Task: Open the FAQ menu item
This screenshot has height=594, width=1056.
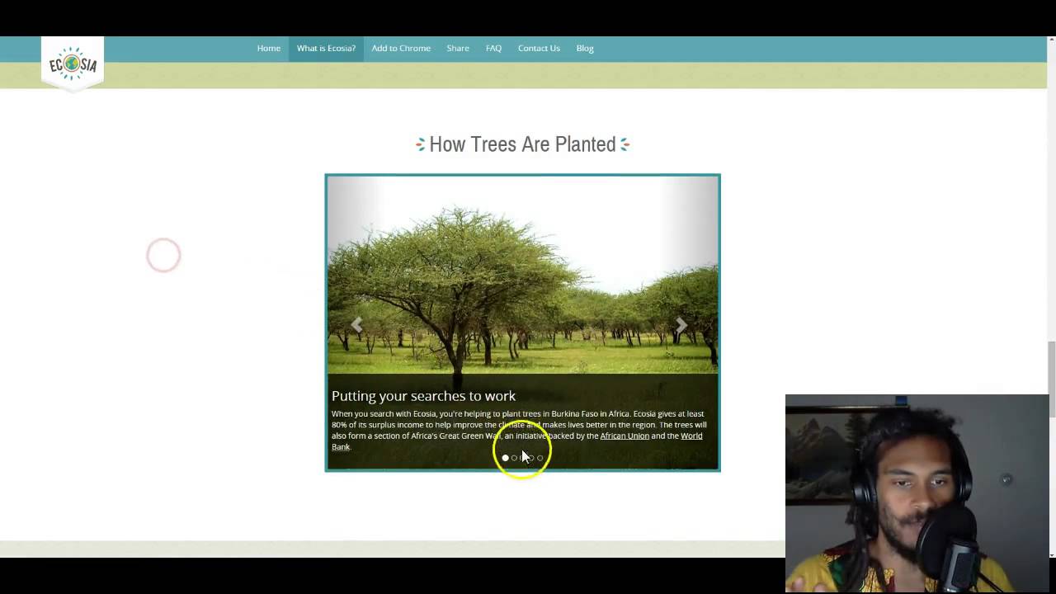Action: (x=493, y=49)
